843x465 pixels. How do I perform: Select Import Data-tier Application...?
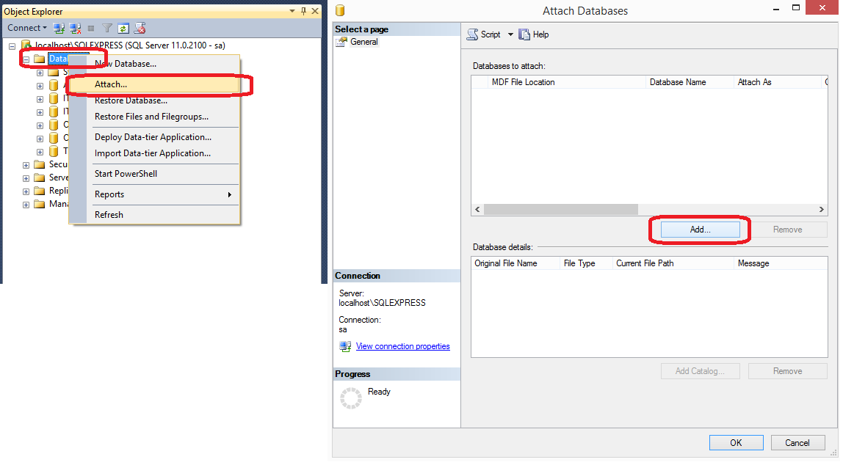(x=154, y=153)
